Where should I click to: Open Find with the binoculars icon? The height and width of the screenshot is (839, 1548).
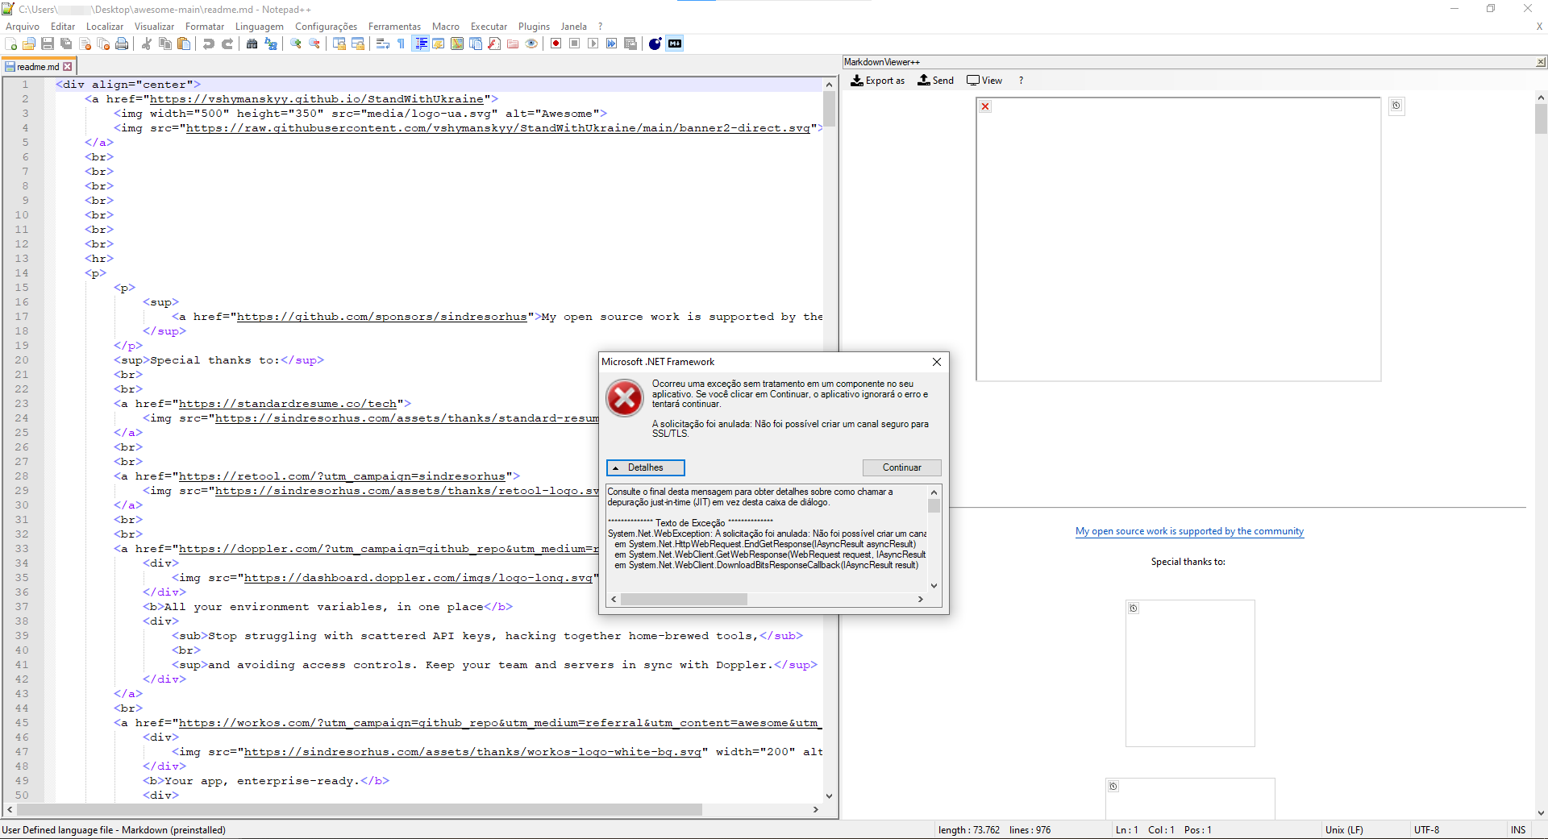tap(252, 44)
